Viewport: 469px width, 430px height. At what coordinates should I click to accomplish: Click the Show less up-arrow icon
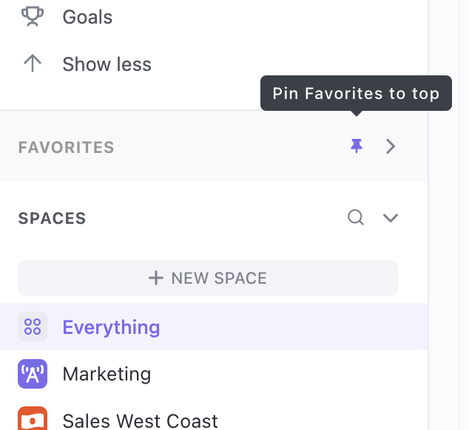[32, 64]
